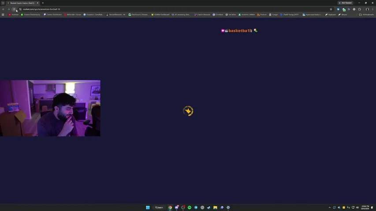The height and width of the screenshot is (211, 376).
Task: Go forward in browser history
Action: tap(9, 9)
